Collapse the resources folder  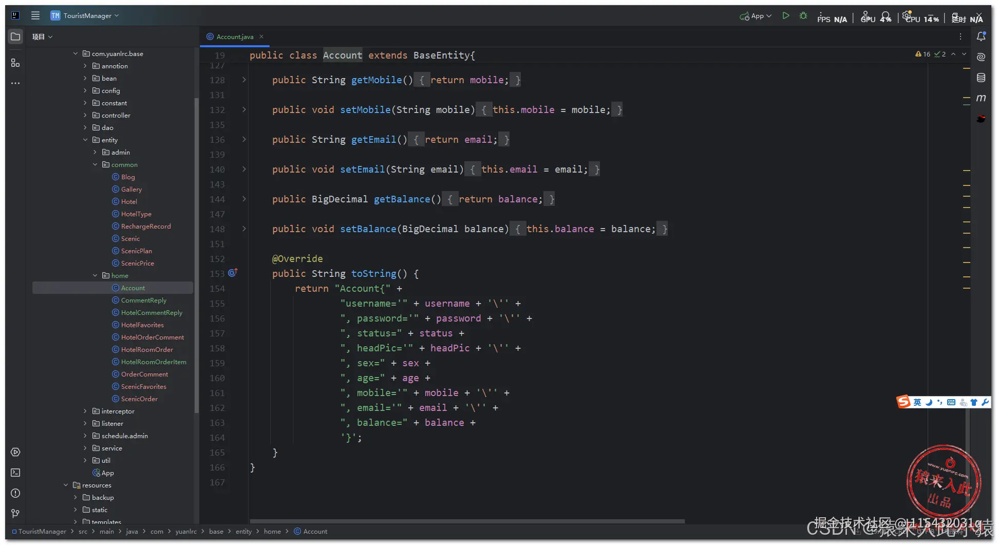pyautogui.click(x=66, y=485)
